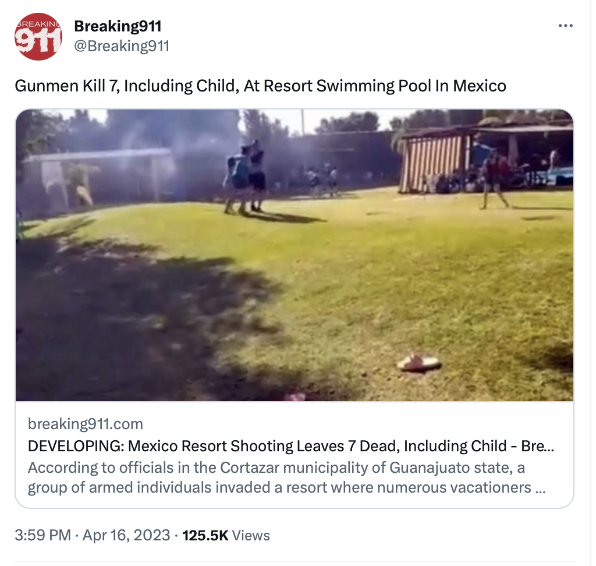Click the sandal lying on the grass
The height and width of the screenshot is (566, 596).
tap(419, 363)
